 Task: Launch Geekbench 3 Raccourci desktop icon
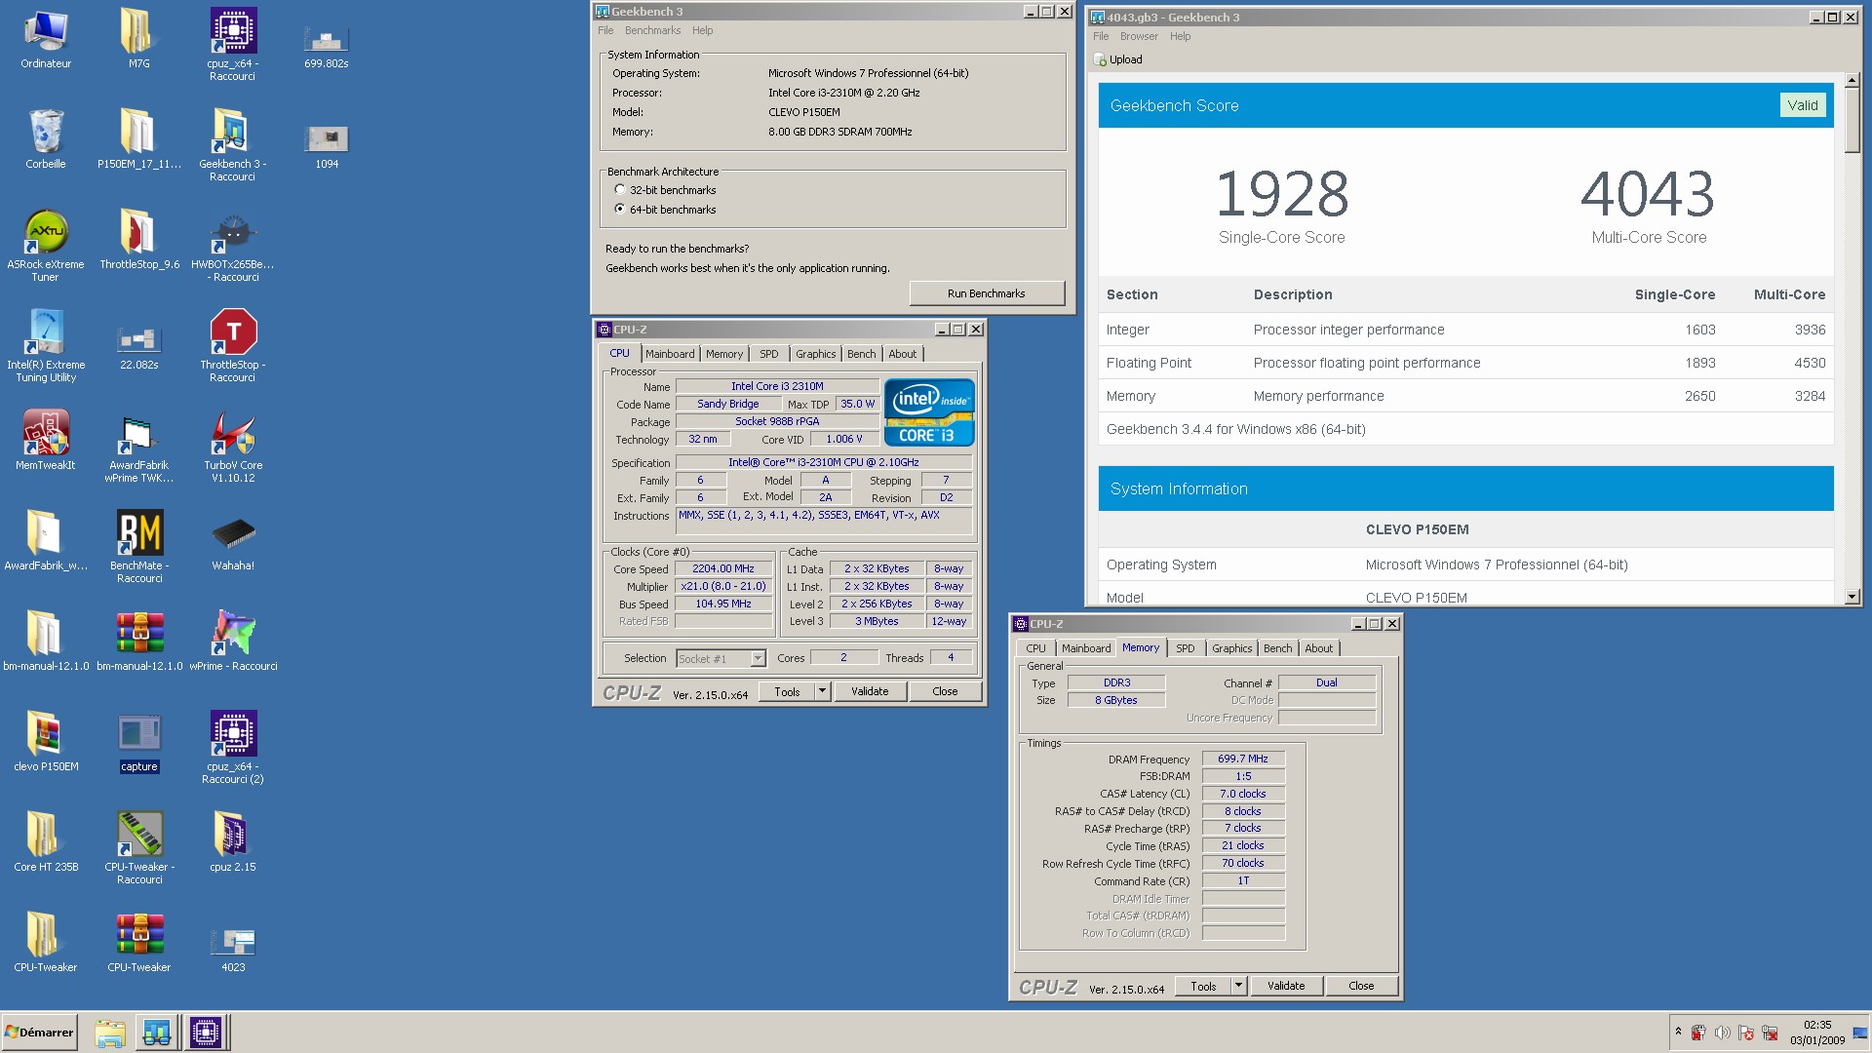233,145
